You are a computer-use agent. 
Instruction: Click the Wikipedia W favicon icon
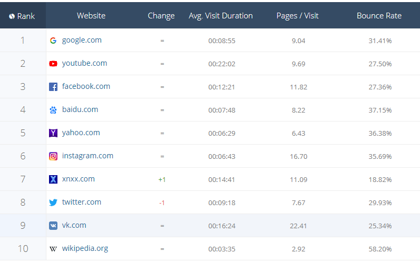tap(53, 249)
